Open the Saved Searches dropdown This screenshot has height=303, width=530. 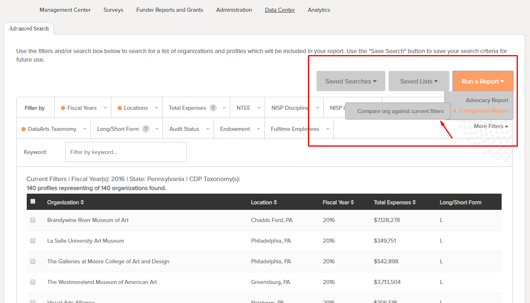click(x=350, y=81)
